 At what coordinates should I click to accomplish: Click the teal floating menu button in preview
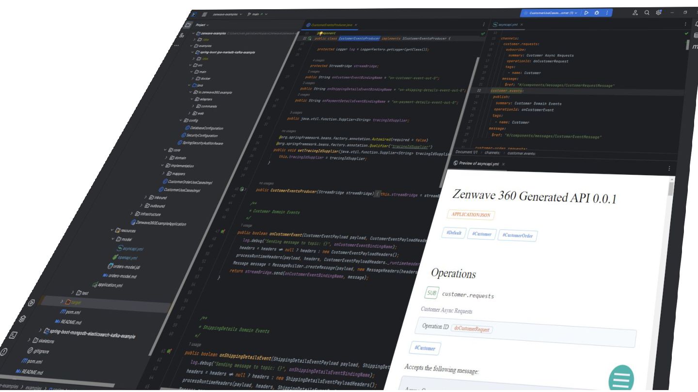coord(620,379)
